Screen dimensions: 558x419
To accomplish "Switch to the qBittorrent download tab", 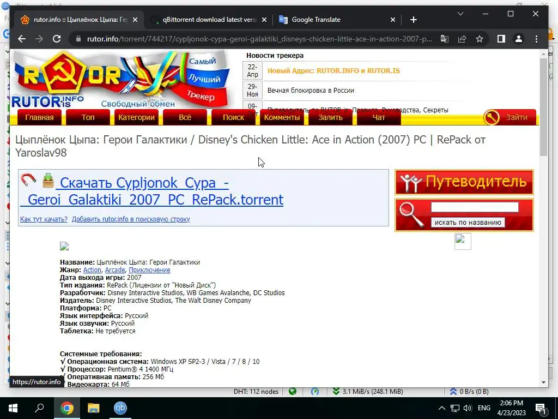I will coord(209,20).
